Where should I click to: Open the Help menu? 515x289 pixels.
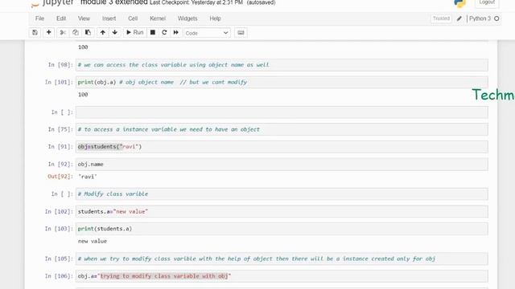coord(215,18)
